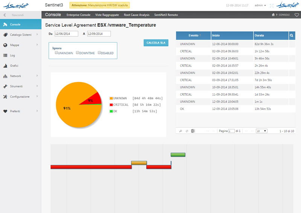The width and height of the screenshot is (301, 213).
Task: Click the green OK bar in timeline
Action: point(178,155)
